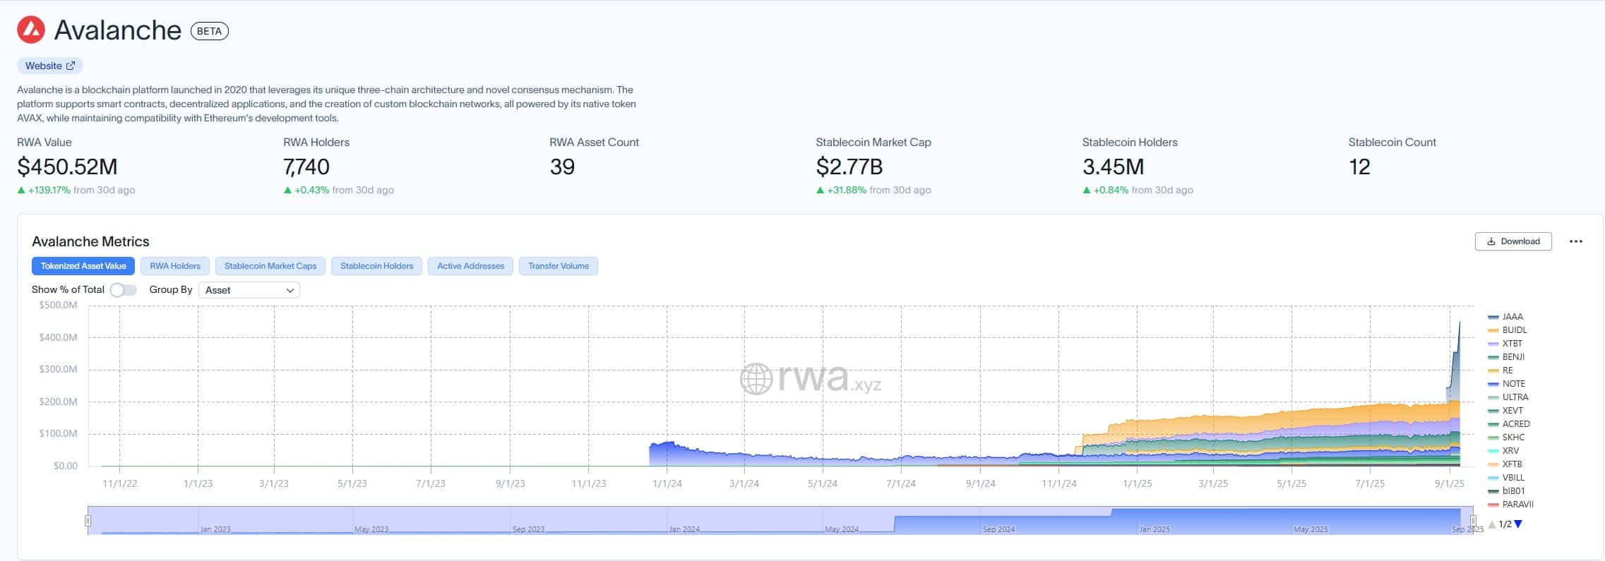Viewport: 1605px width, 561px height.
Task: Toggle Show % of Total switch
Action: (124, 290)
